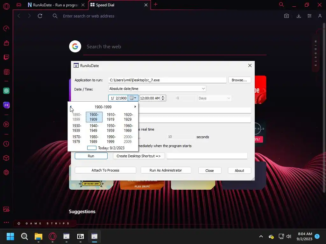Select decade 1900-1909 in calendar

[x=94, y=117]
